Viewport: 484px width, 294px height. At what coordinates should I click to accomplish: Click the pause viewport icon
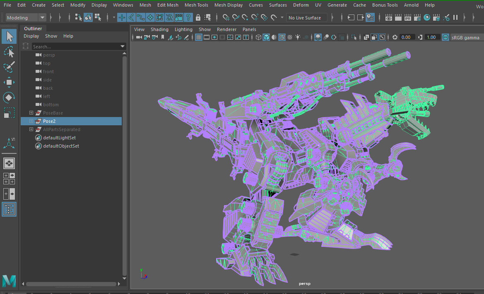(455, 17)
